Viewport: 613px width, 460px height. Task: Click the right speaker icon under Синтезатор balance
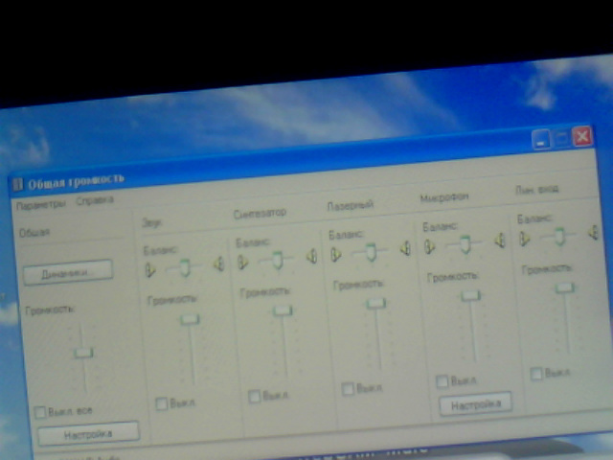311,256
